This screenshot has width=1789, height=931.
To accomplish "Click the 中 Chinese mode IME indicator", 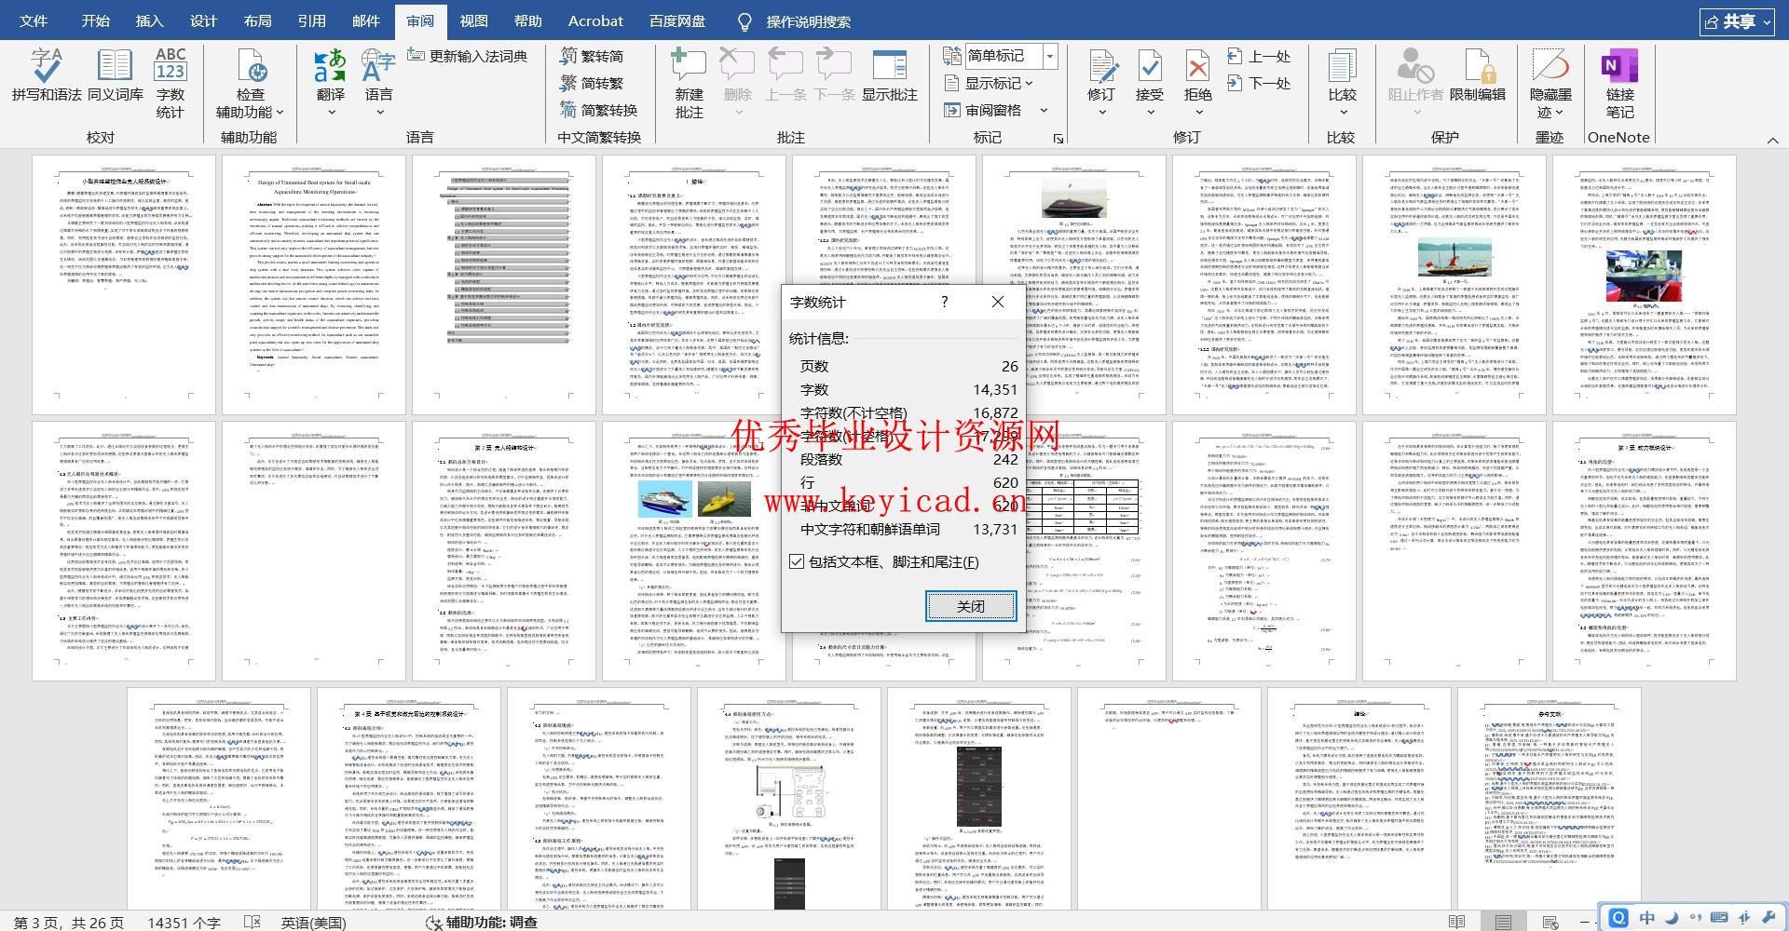I will [1647, 918].
